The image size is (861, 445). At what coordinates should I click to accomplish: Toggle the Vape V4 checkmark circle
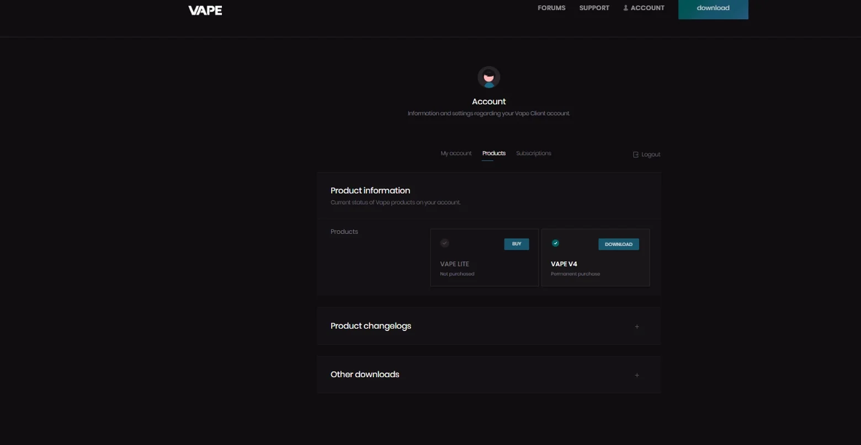point(555,243)
